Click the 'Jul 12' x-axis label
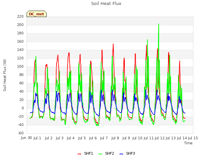The width and height of the screenshot is (213, 160). click(159, 138)
